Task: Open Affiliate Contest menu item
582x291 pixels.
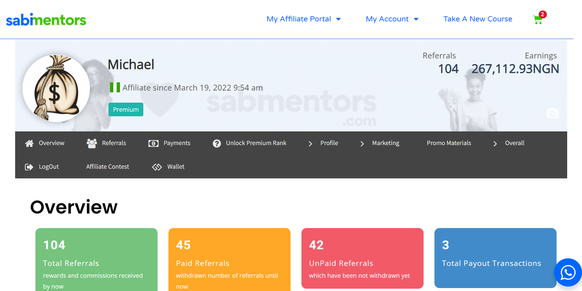Action: [108, 167]
